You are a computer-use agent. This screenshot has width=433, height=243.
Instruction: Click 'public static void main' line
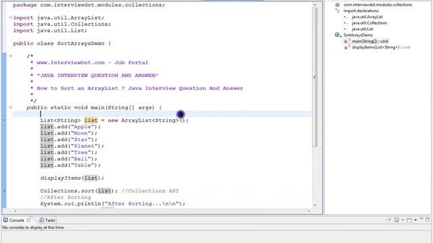coord(94,107)
